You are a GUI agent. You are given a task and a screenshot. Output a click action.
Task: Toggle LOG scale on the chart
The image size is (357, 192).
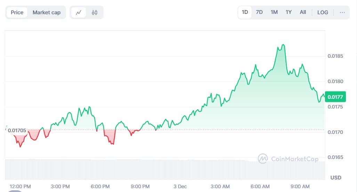[x=323, y=12]
